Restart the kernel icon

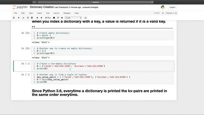click(x=58, y=18)
